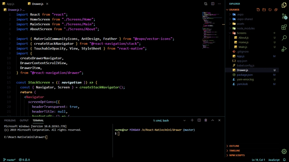Create a new terminal with plus icon
Viewport: 289px width, 162px height.
point(192,120)
